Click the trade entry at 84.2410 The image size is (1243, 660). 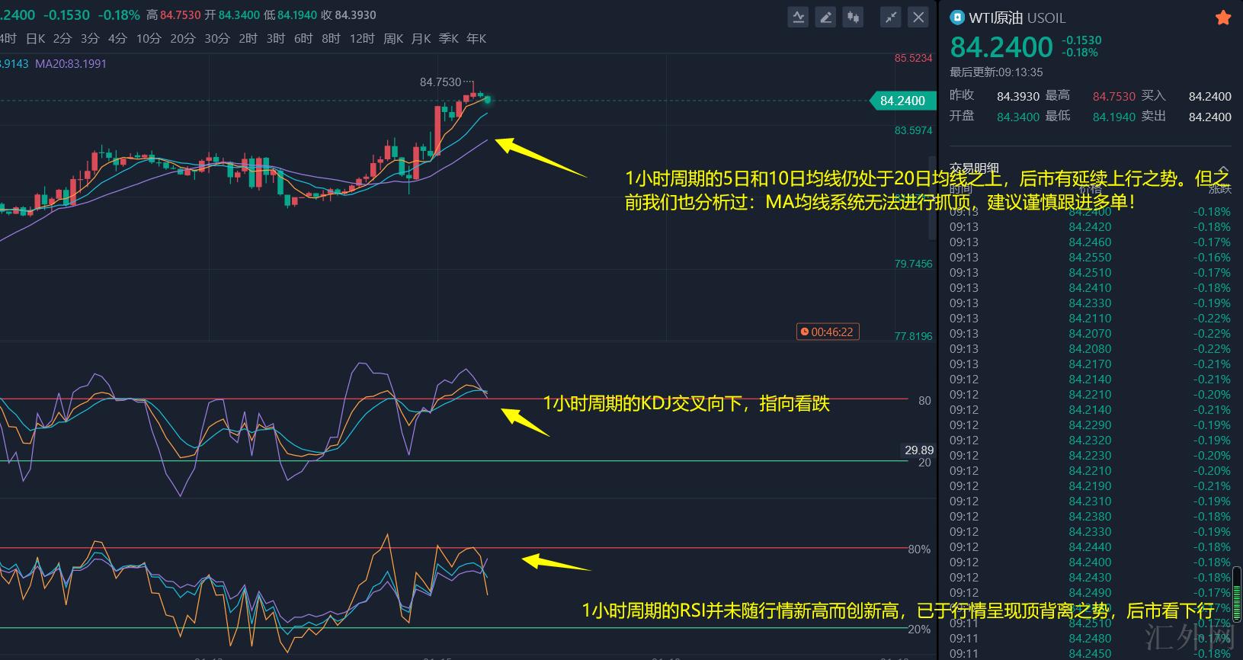(1090, 288)
